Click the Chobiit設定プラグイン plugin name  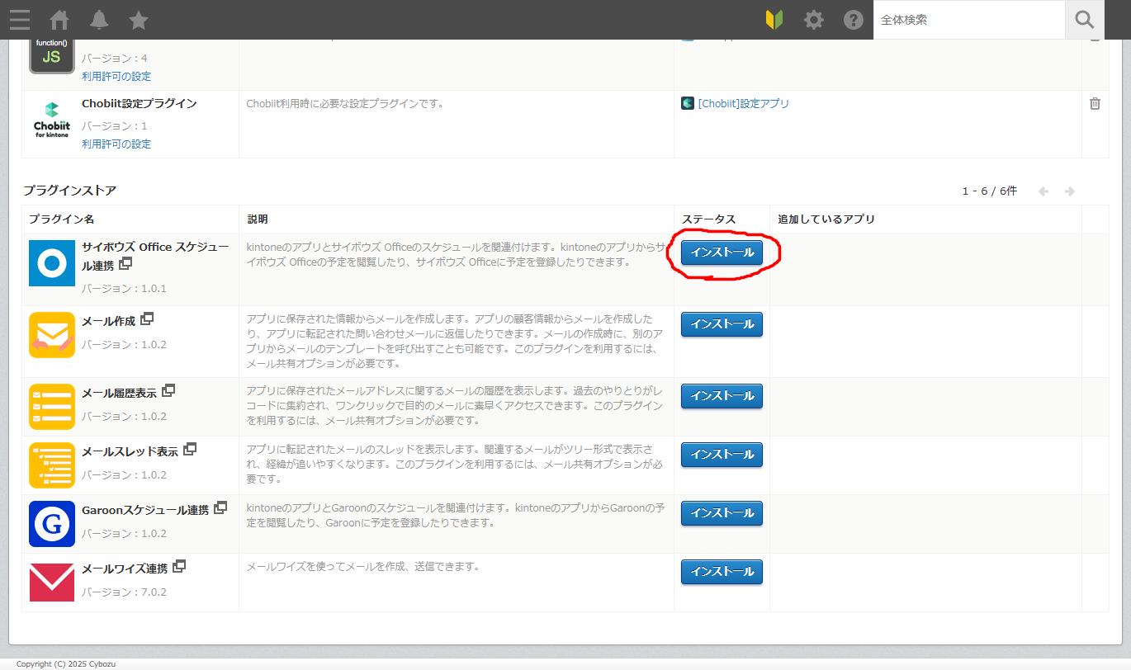click(140, 104)
